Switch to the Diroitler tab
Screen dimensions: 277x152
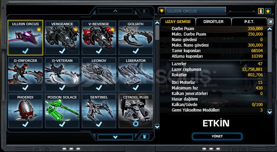[213, 22]
